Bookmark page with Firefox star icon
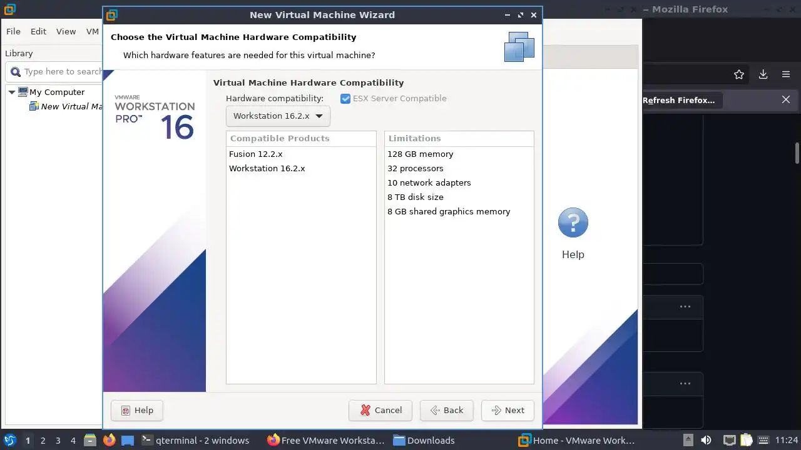This screenshot has height=450, width=801. pyautogui.click(x=739, y=74)
